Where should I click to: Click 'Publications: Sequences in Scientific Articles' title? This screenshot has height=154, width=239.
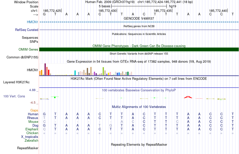tap(139, 34)
